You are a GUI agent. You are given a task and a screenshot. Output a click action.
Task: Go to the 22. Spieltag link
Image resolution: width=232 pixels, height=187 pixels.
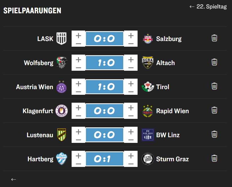tap(208, 7)
